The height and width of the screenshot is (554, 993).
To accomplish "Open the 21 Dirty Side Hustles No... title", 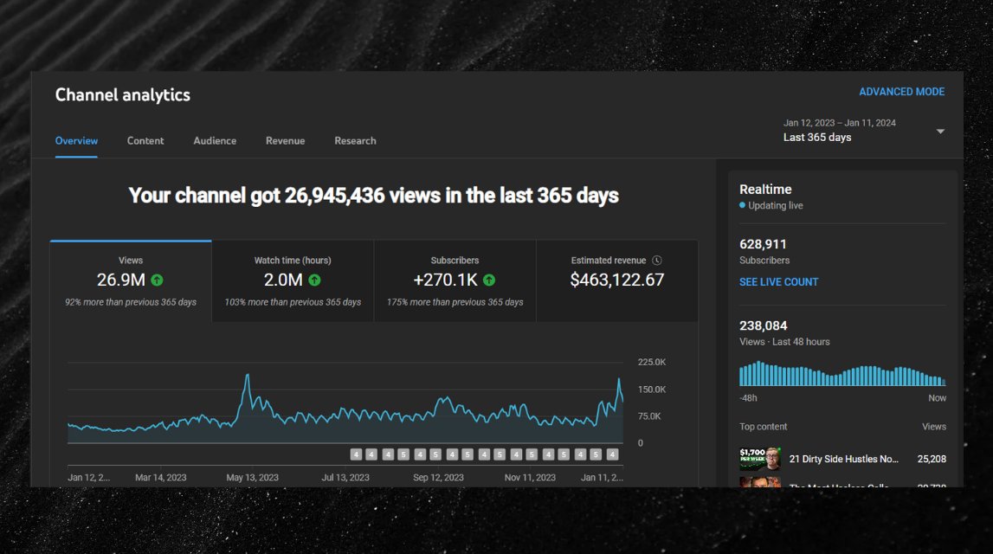I will point(843,459).
